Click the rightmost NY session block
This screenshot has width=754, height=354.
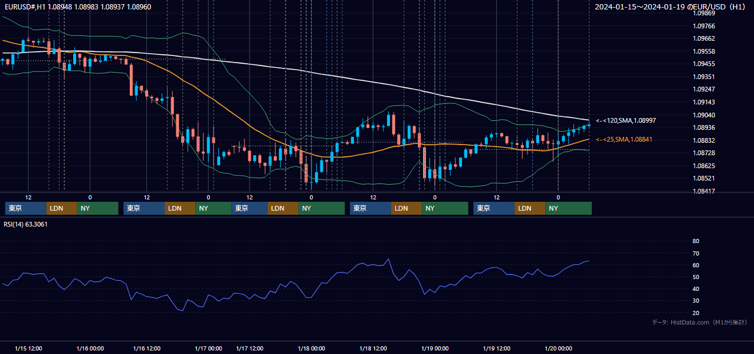(569, 208)
